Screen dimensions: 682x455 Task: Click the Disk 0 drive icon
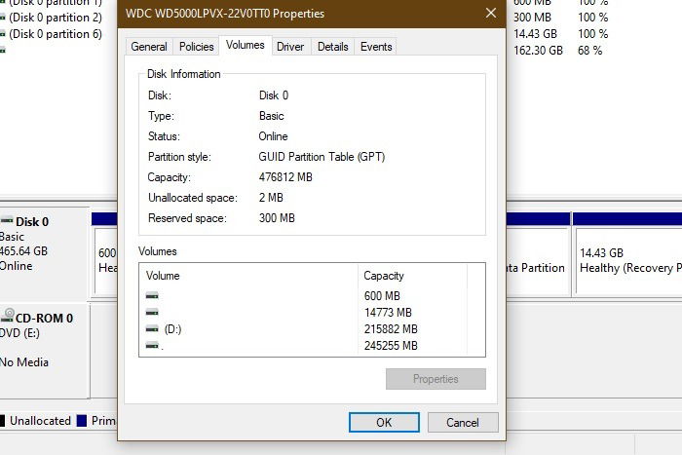7,220
